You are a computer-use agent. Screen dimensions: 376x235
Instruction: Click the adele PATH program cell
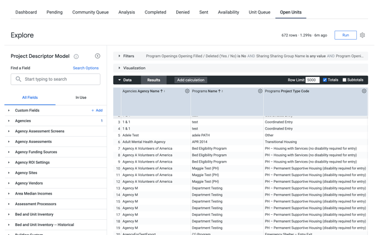click(x=201, y=135)
